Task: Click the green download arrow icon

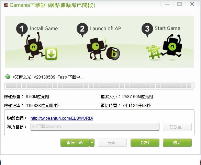Action: pyautogui.click(x=51, y=54)
